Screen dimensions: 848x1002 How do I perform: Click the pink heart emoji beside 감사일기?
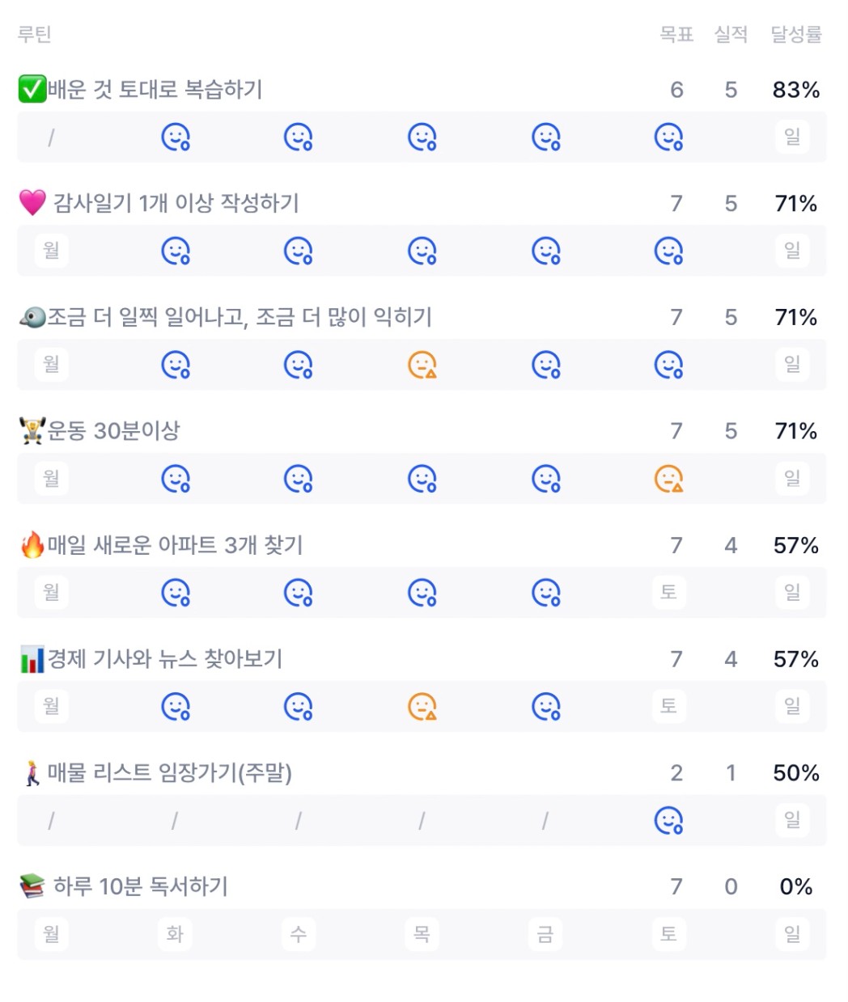[32, 203]
